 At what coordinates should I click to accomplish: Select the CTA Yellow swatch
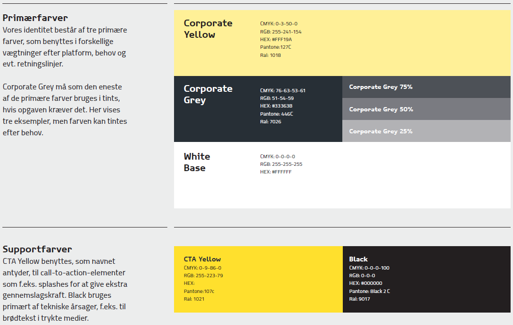[258, 279]
